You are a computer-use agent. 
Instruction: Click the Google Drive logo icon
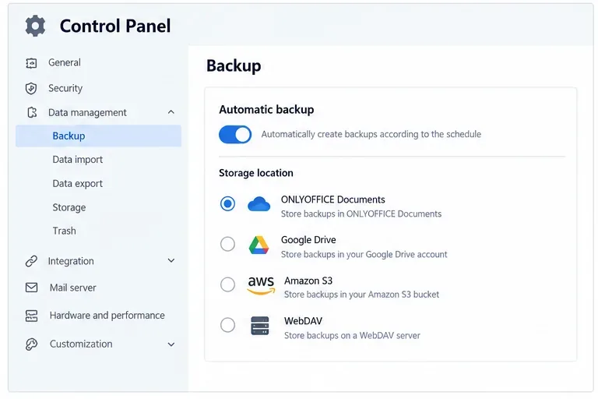pos(259,245)
